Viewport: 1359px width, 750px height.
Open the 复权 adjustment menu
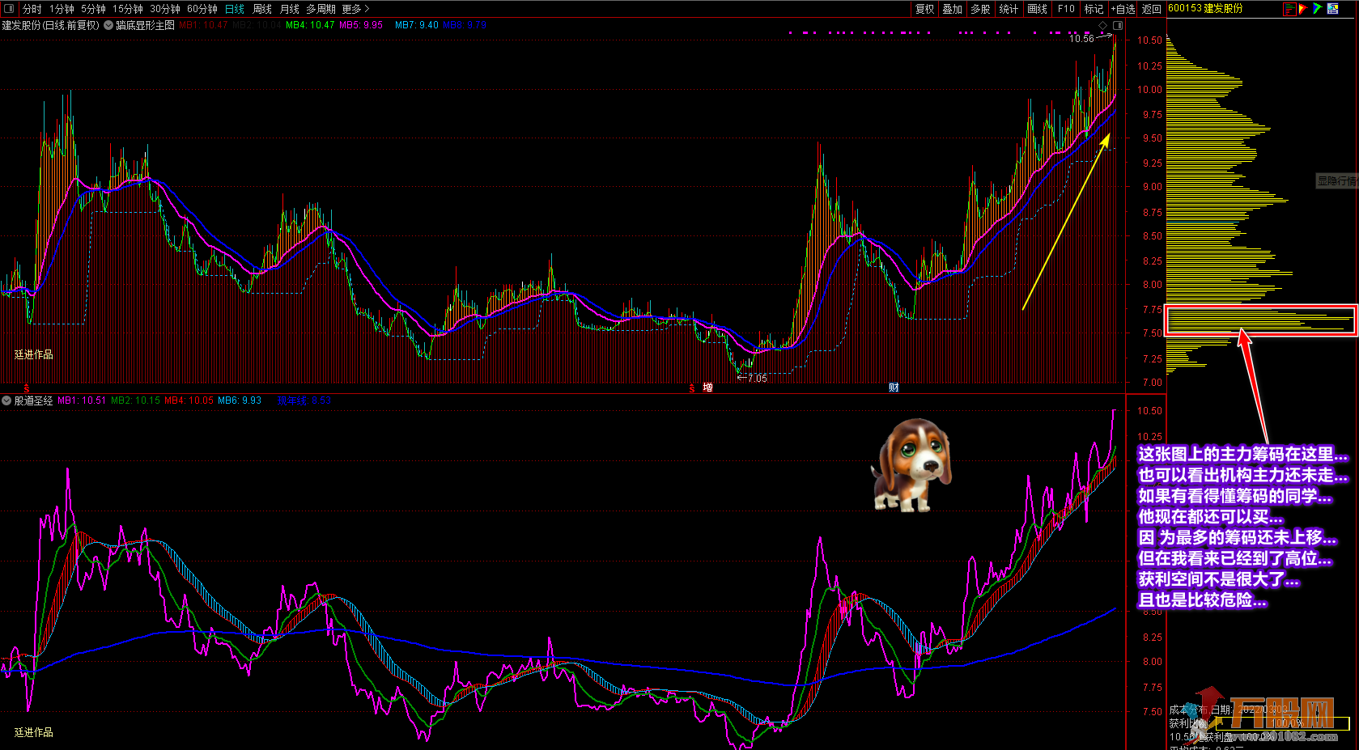[924, 9]
